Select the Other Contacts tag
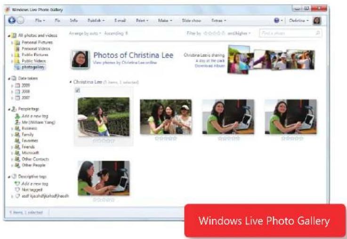Image resolution: width=347 pixels, height=239 pixels. tap(35, 159)
